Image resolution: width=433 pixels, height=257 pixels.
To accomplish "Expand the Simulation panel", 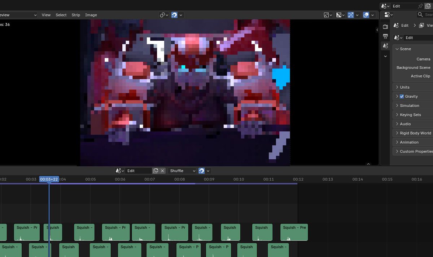I will coord(413,106).
